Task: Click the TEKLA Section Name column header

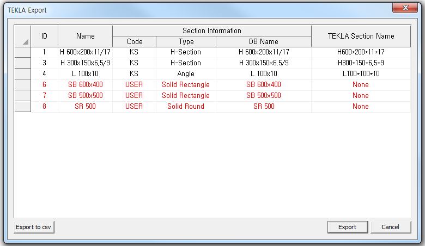Action: pos(361,36)
